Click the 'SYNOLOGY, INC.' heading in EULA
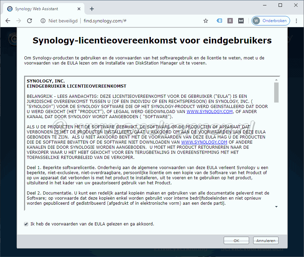This screenshot has height=257, width=304. click(x=46, y=81)
